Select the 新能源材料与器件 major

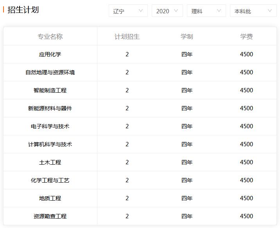tap(50, 108)
